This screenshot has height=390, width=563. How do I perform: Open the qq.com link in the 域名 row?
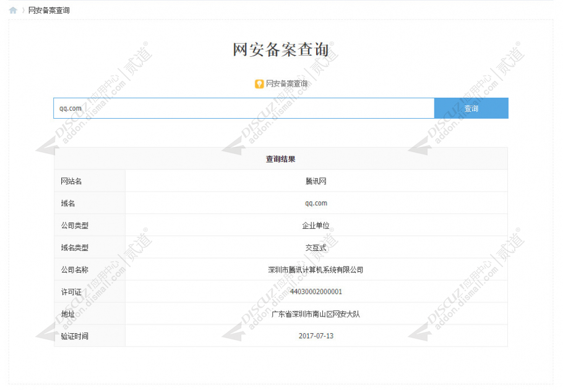(x=316, y=203)
